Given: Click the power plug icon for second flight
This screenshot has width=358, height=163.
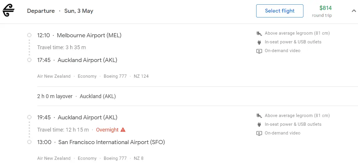Looking at the screenshot, I should pos(259,125).
